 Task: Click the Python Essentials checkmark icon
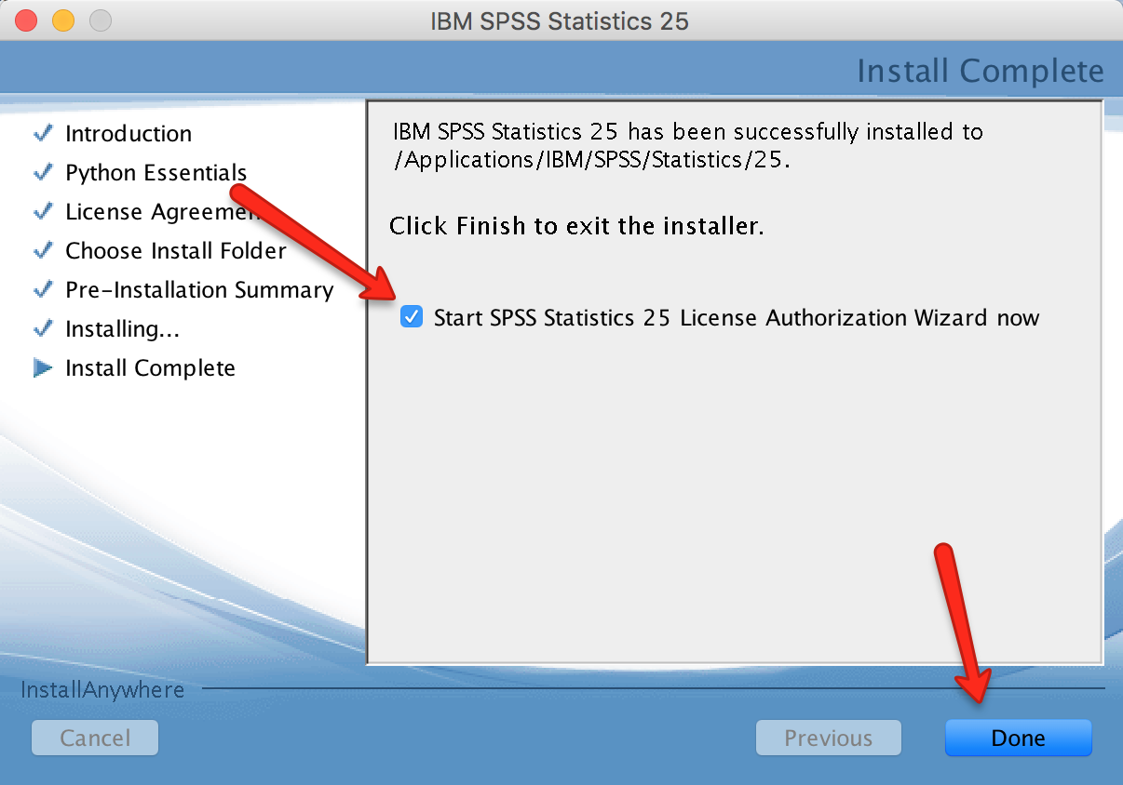(x=43, y=172)
